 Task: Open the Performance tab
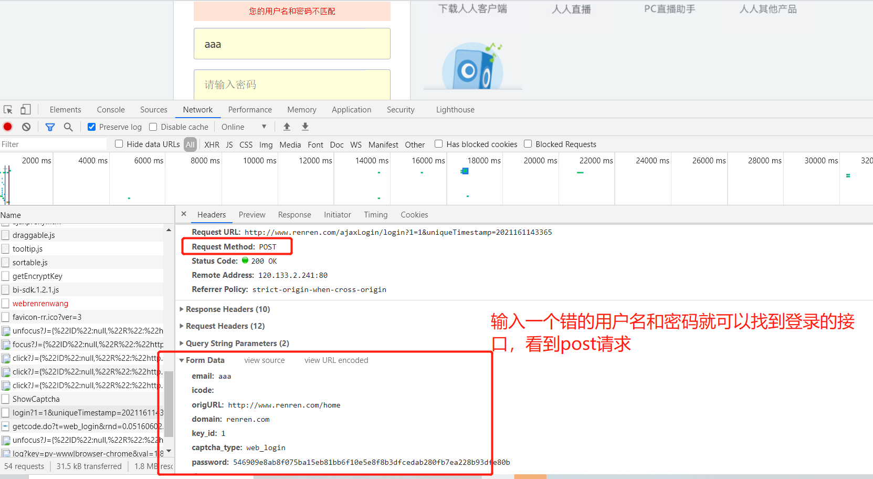tap(250, 110)
